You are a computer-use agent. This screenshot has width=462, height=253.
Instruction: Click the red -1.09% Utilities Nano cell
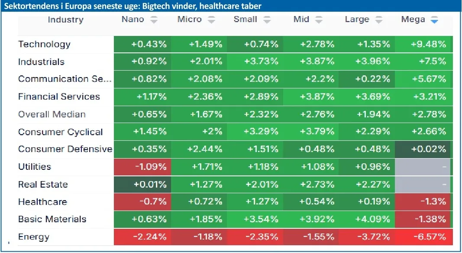(x=142, y=167)
